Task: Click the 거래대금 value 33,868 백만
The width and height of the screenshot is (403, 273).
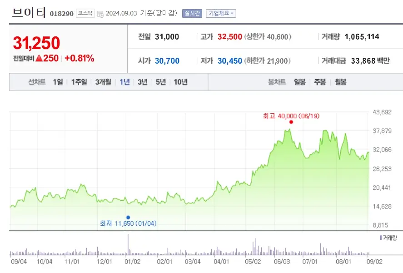Action: [370, 61]
